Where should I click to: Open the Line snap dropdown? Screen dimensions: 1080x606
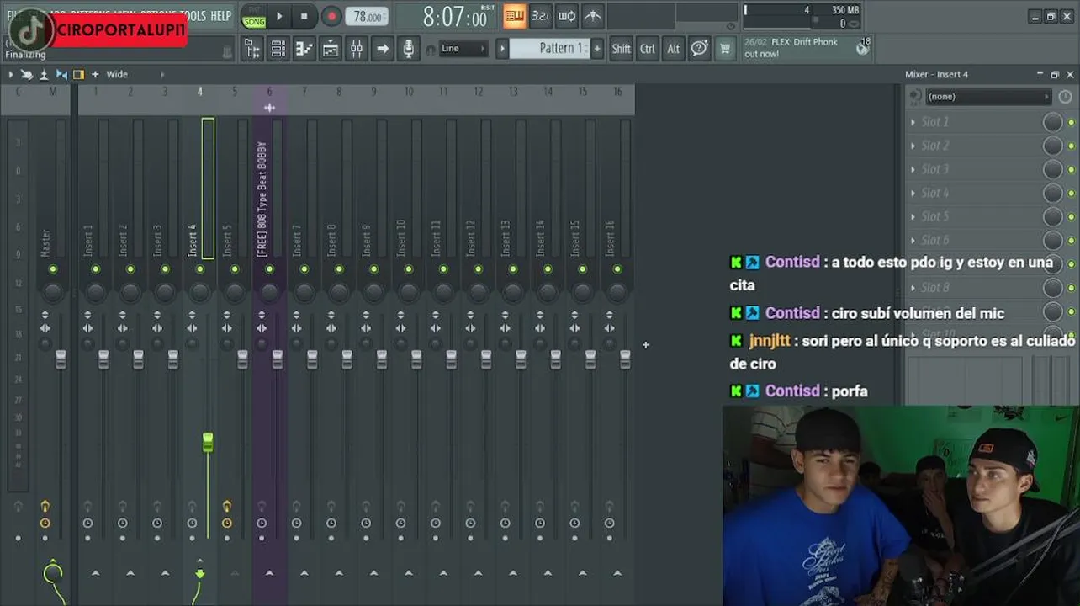(463, 49)
